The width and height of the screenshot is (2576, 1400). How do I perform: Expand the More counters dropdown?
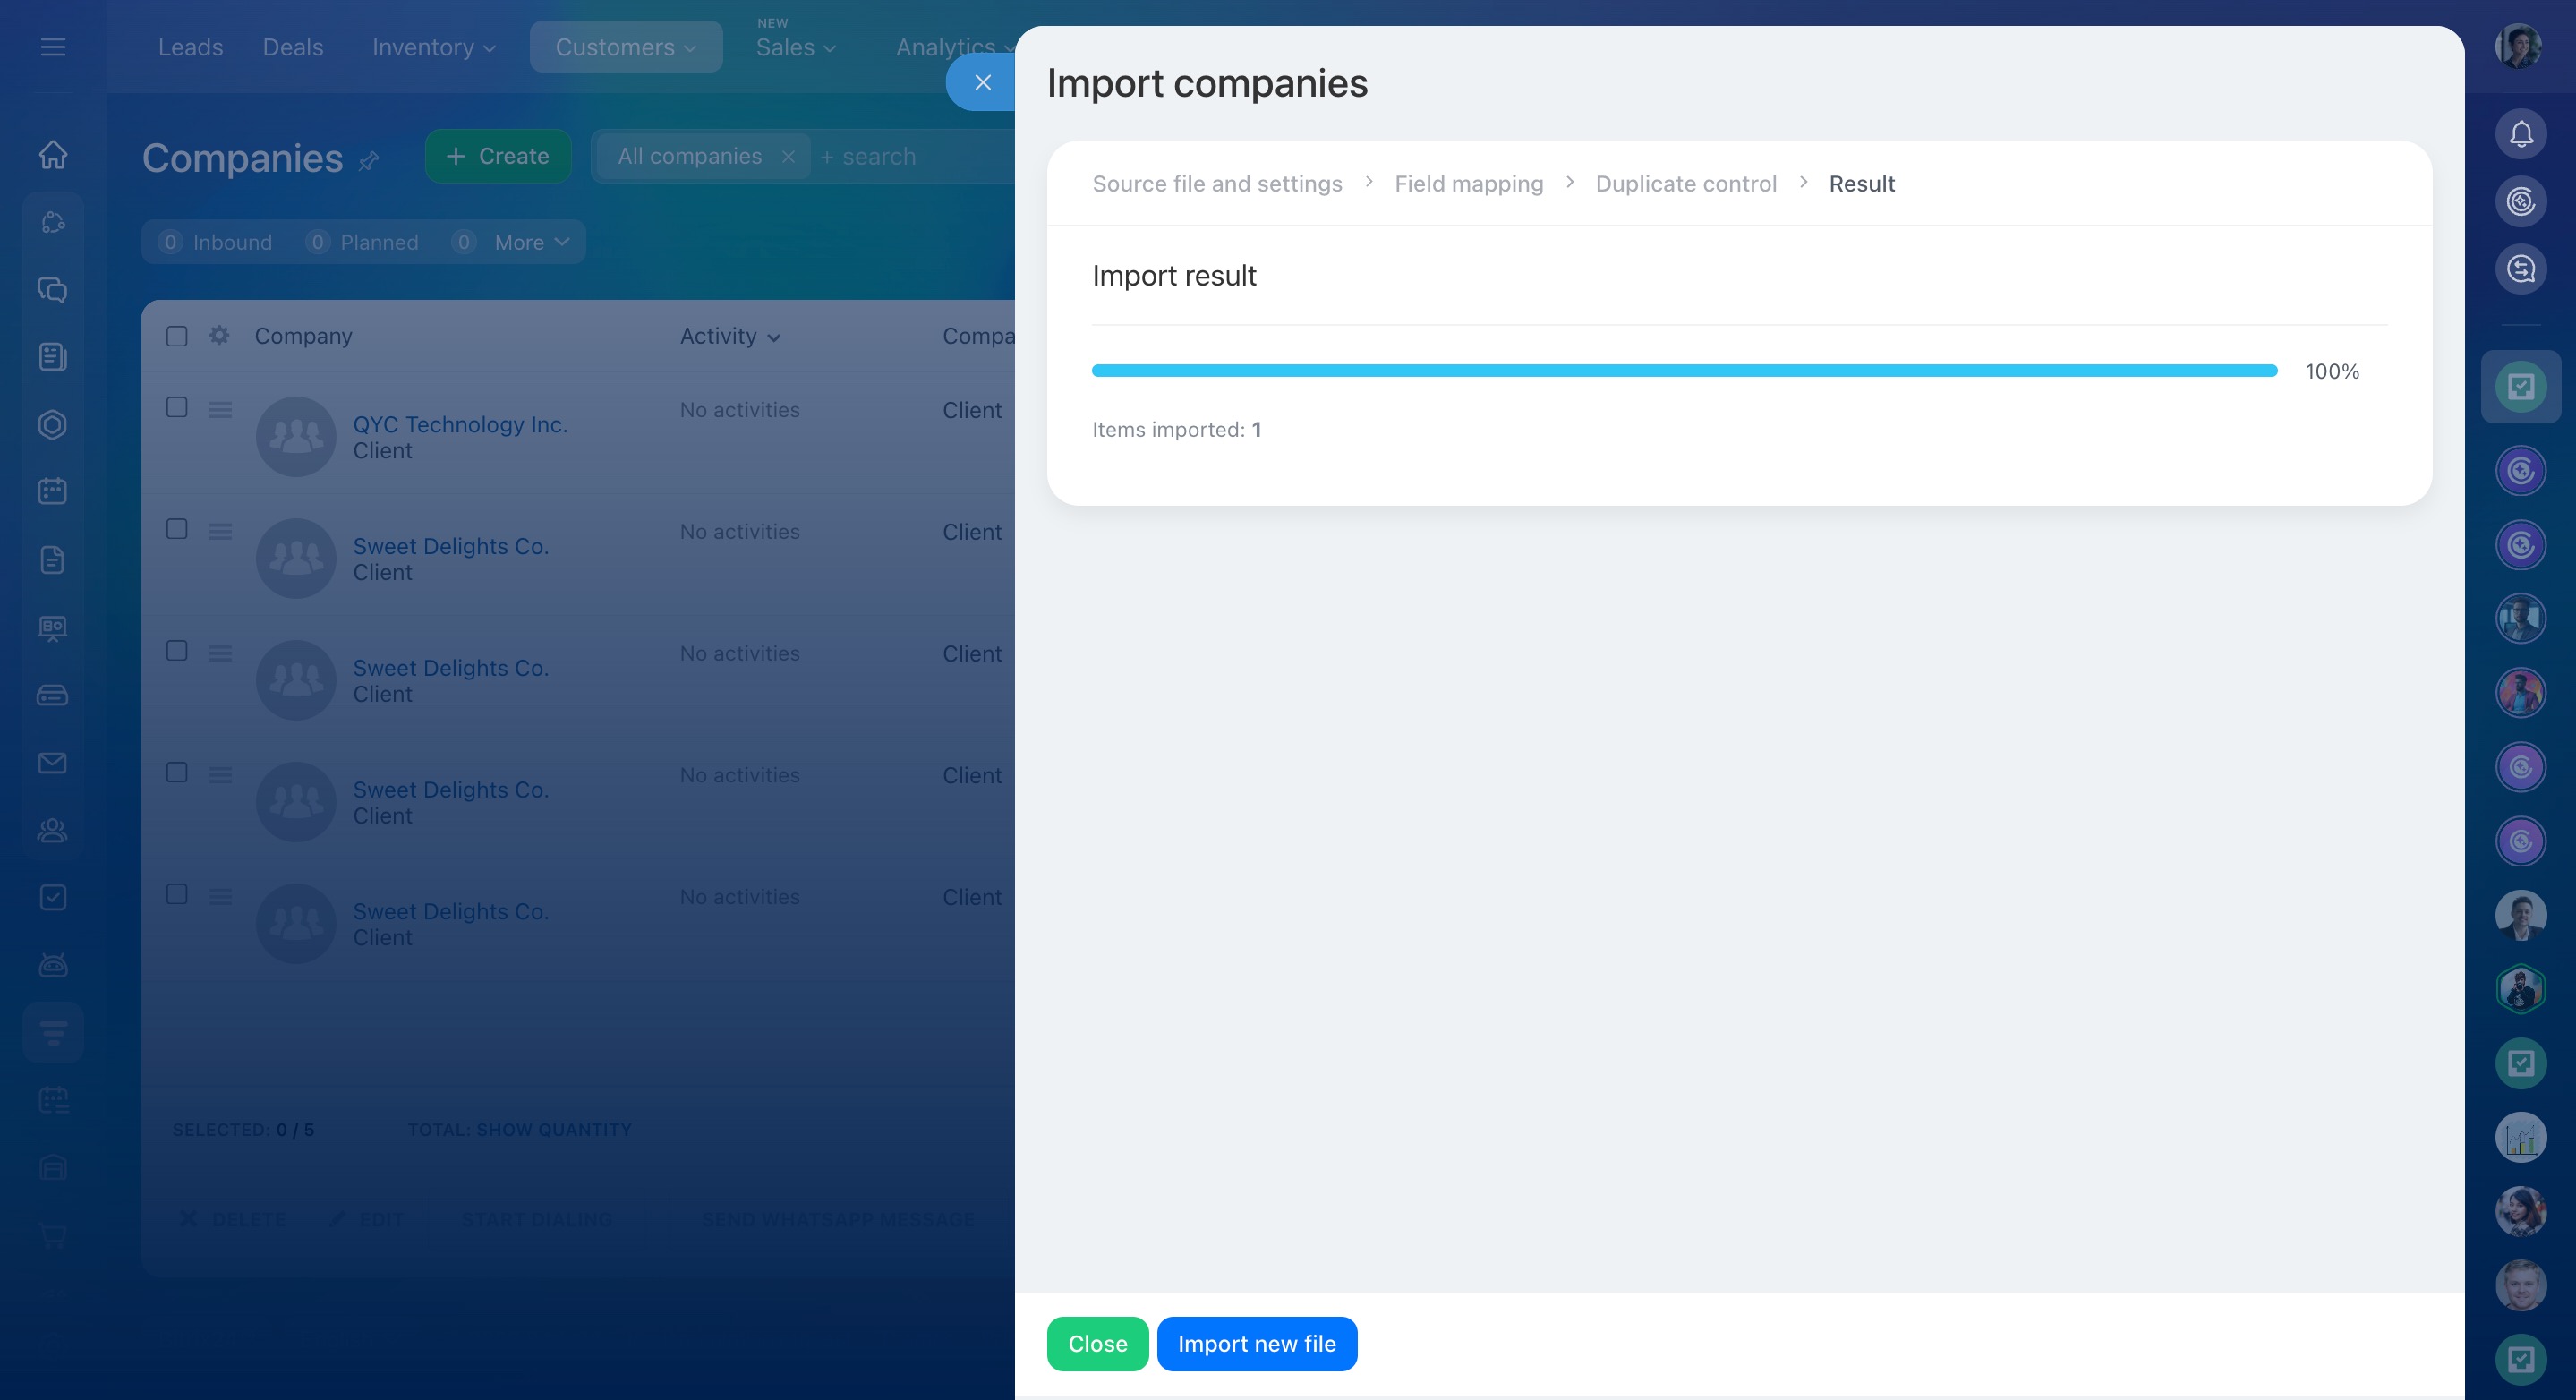click(x=531, y=243)
